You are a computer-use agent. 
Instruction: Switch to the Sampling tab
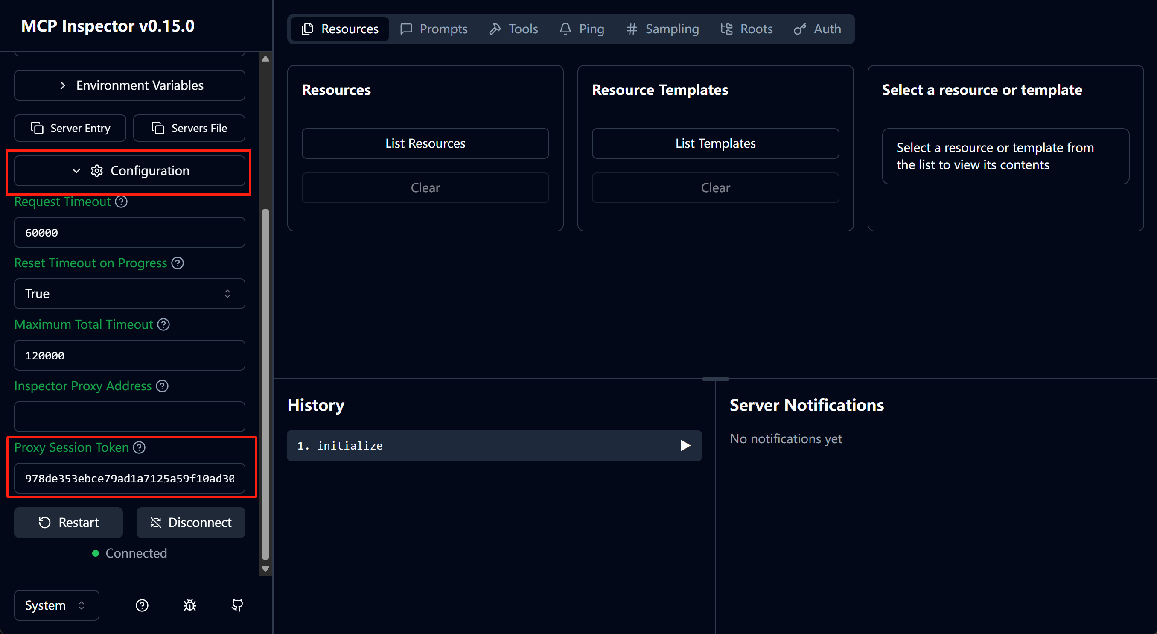coord(662,29)
